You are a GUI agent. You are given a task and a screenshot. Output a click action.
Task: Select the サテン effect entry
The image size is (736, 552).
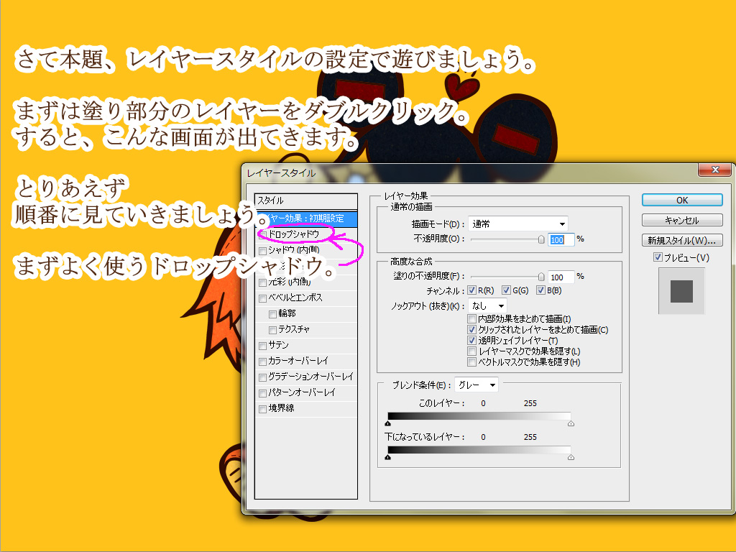(x=278, y=345)
